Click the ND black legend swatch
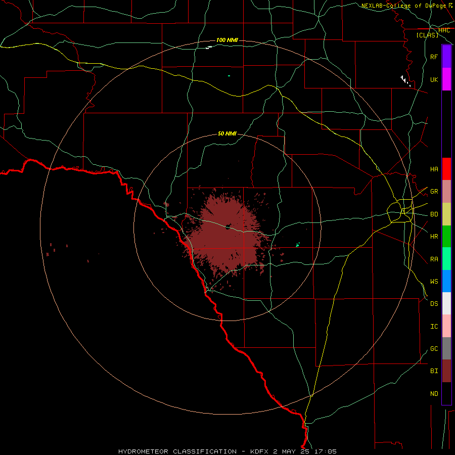 click(x=446, y=393)
